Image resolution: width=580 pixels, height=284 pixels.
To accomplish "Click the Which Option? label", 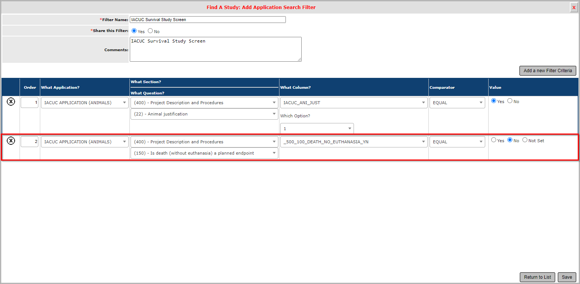I will click(x=295, y=116).
